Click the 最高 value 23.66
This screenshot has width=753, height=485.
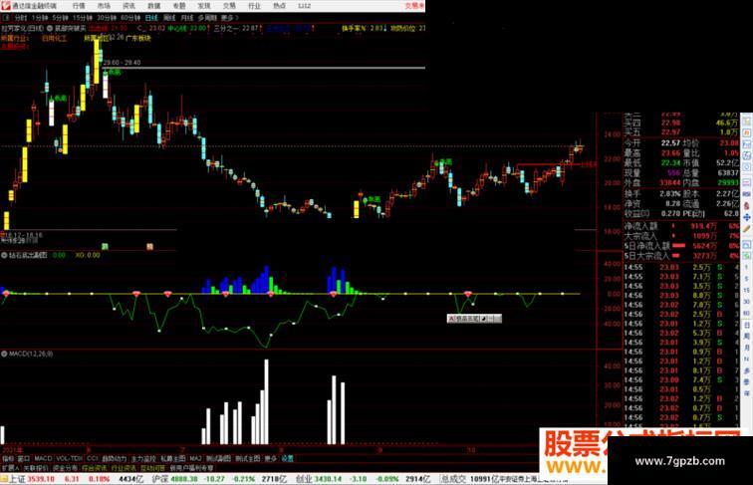tap(670, 153)
